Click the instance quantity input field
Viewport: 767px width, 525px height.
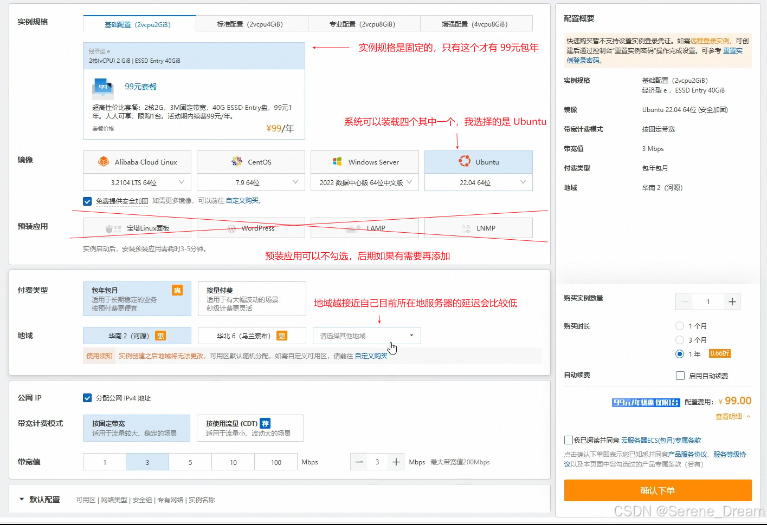tap(708, 302)
